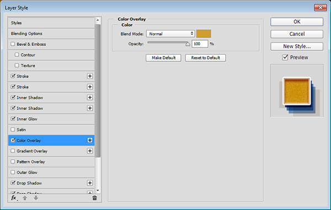Uncheck the Drop Shadow checkbox
Viewport: 331px width, 210px height.
(x=13, y=183)
